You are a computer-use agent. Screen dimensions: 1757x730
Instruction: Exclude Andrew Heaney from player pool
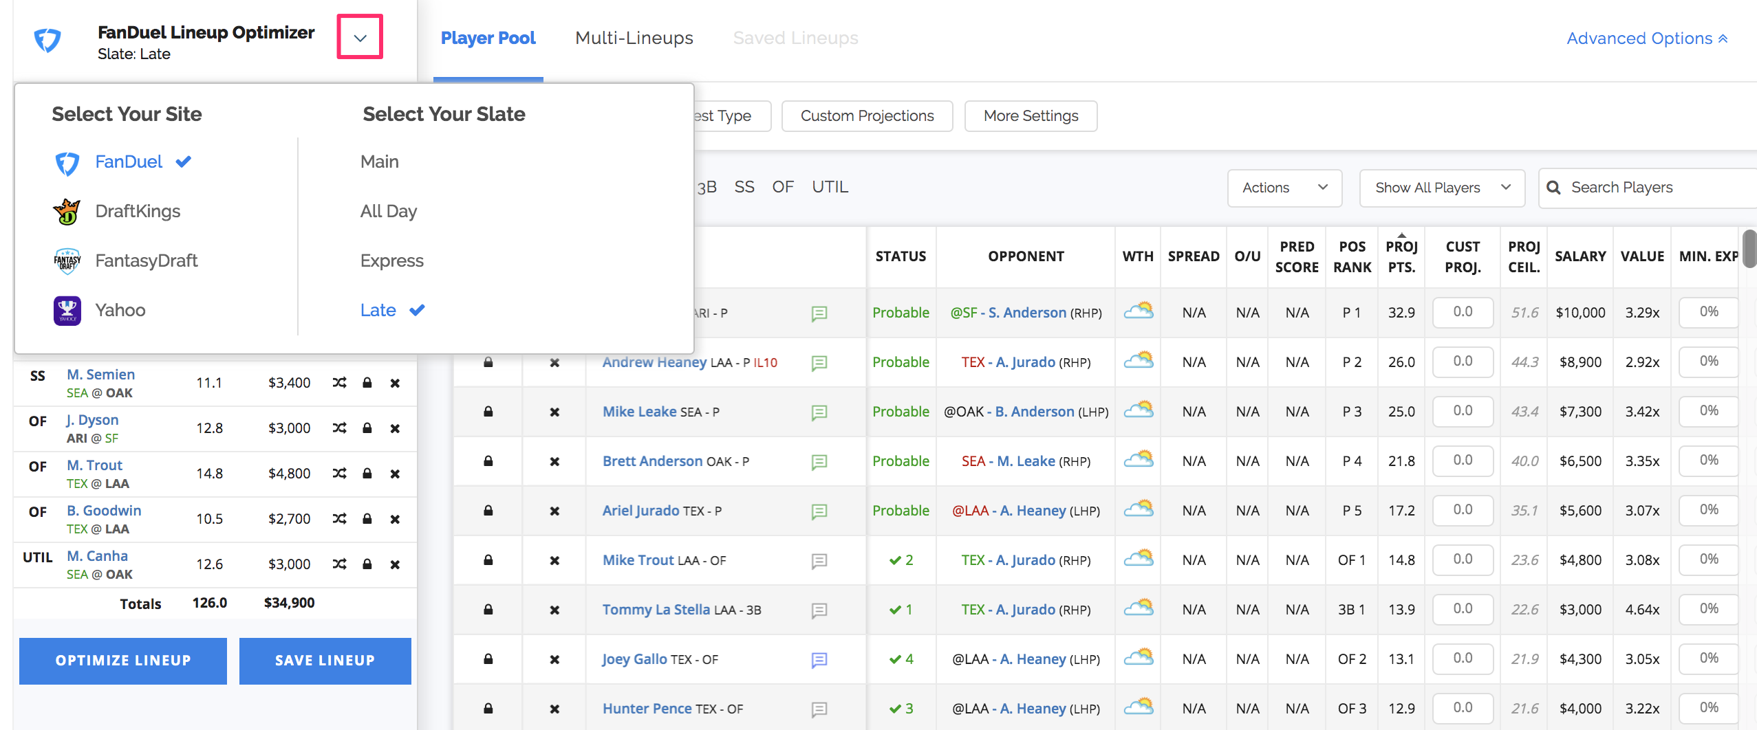click(x=554, y=363)
